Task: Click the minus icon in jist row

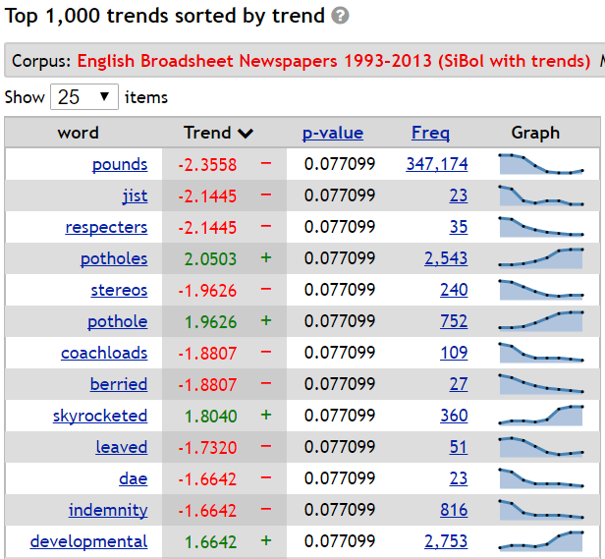Action: [x=265, y=196]
